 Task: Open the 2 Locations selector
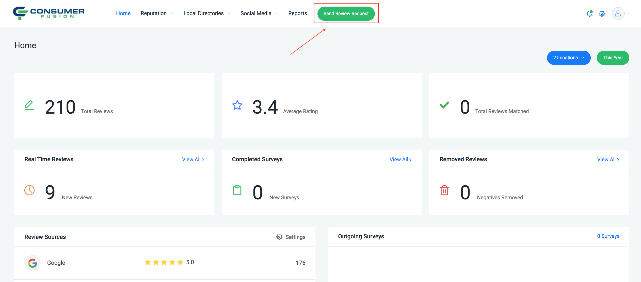pos(569,58)
